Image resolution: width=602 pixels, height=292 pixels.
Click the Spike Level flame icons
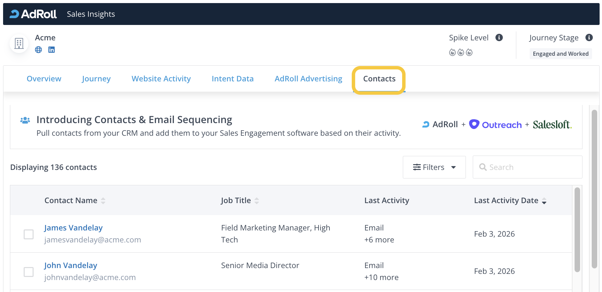(461, 52)
